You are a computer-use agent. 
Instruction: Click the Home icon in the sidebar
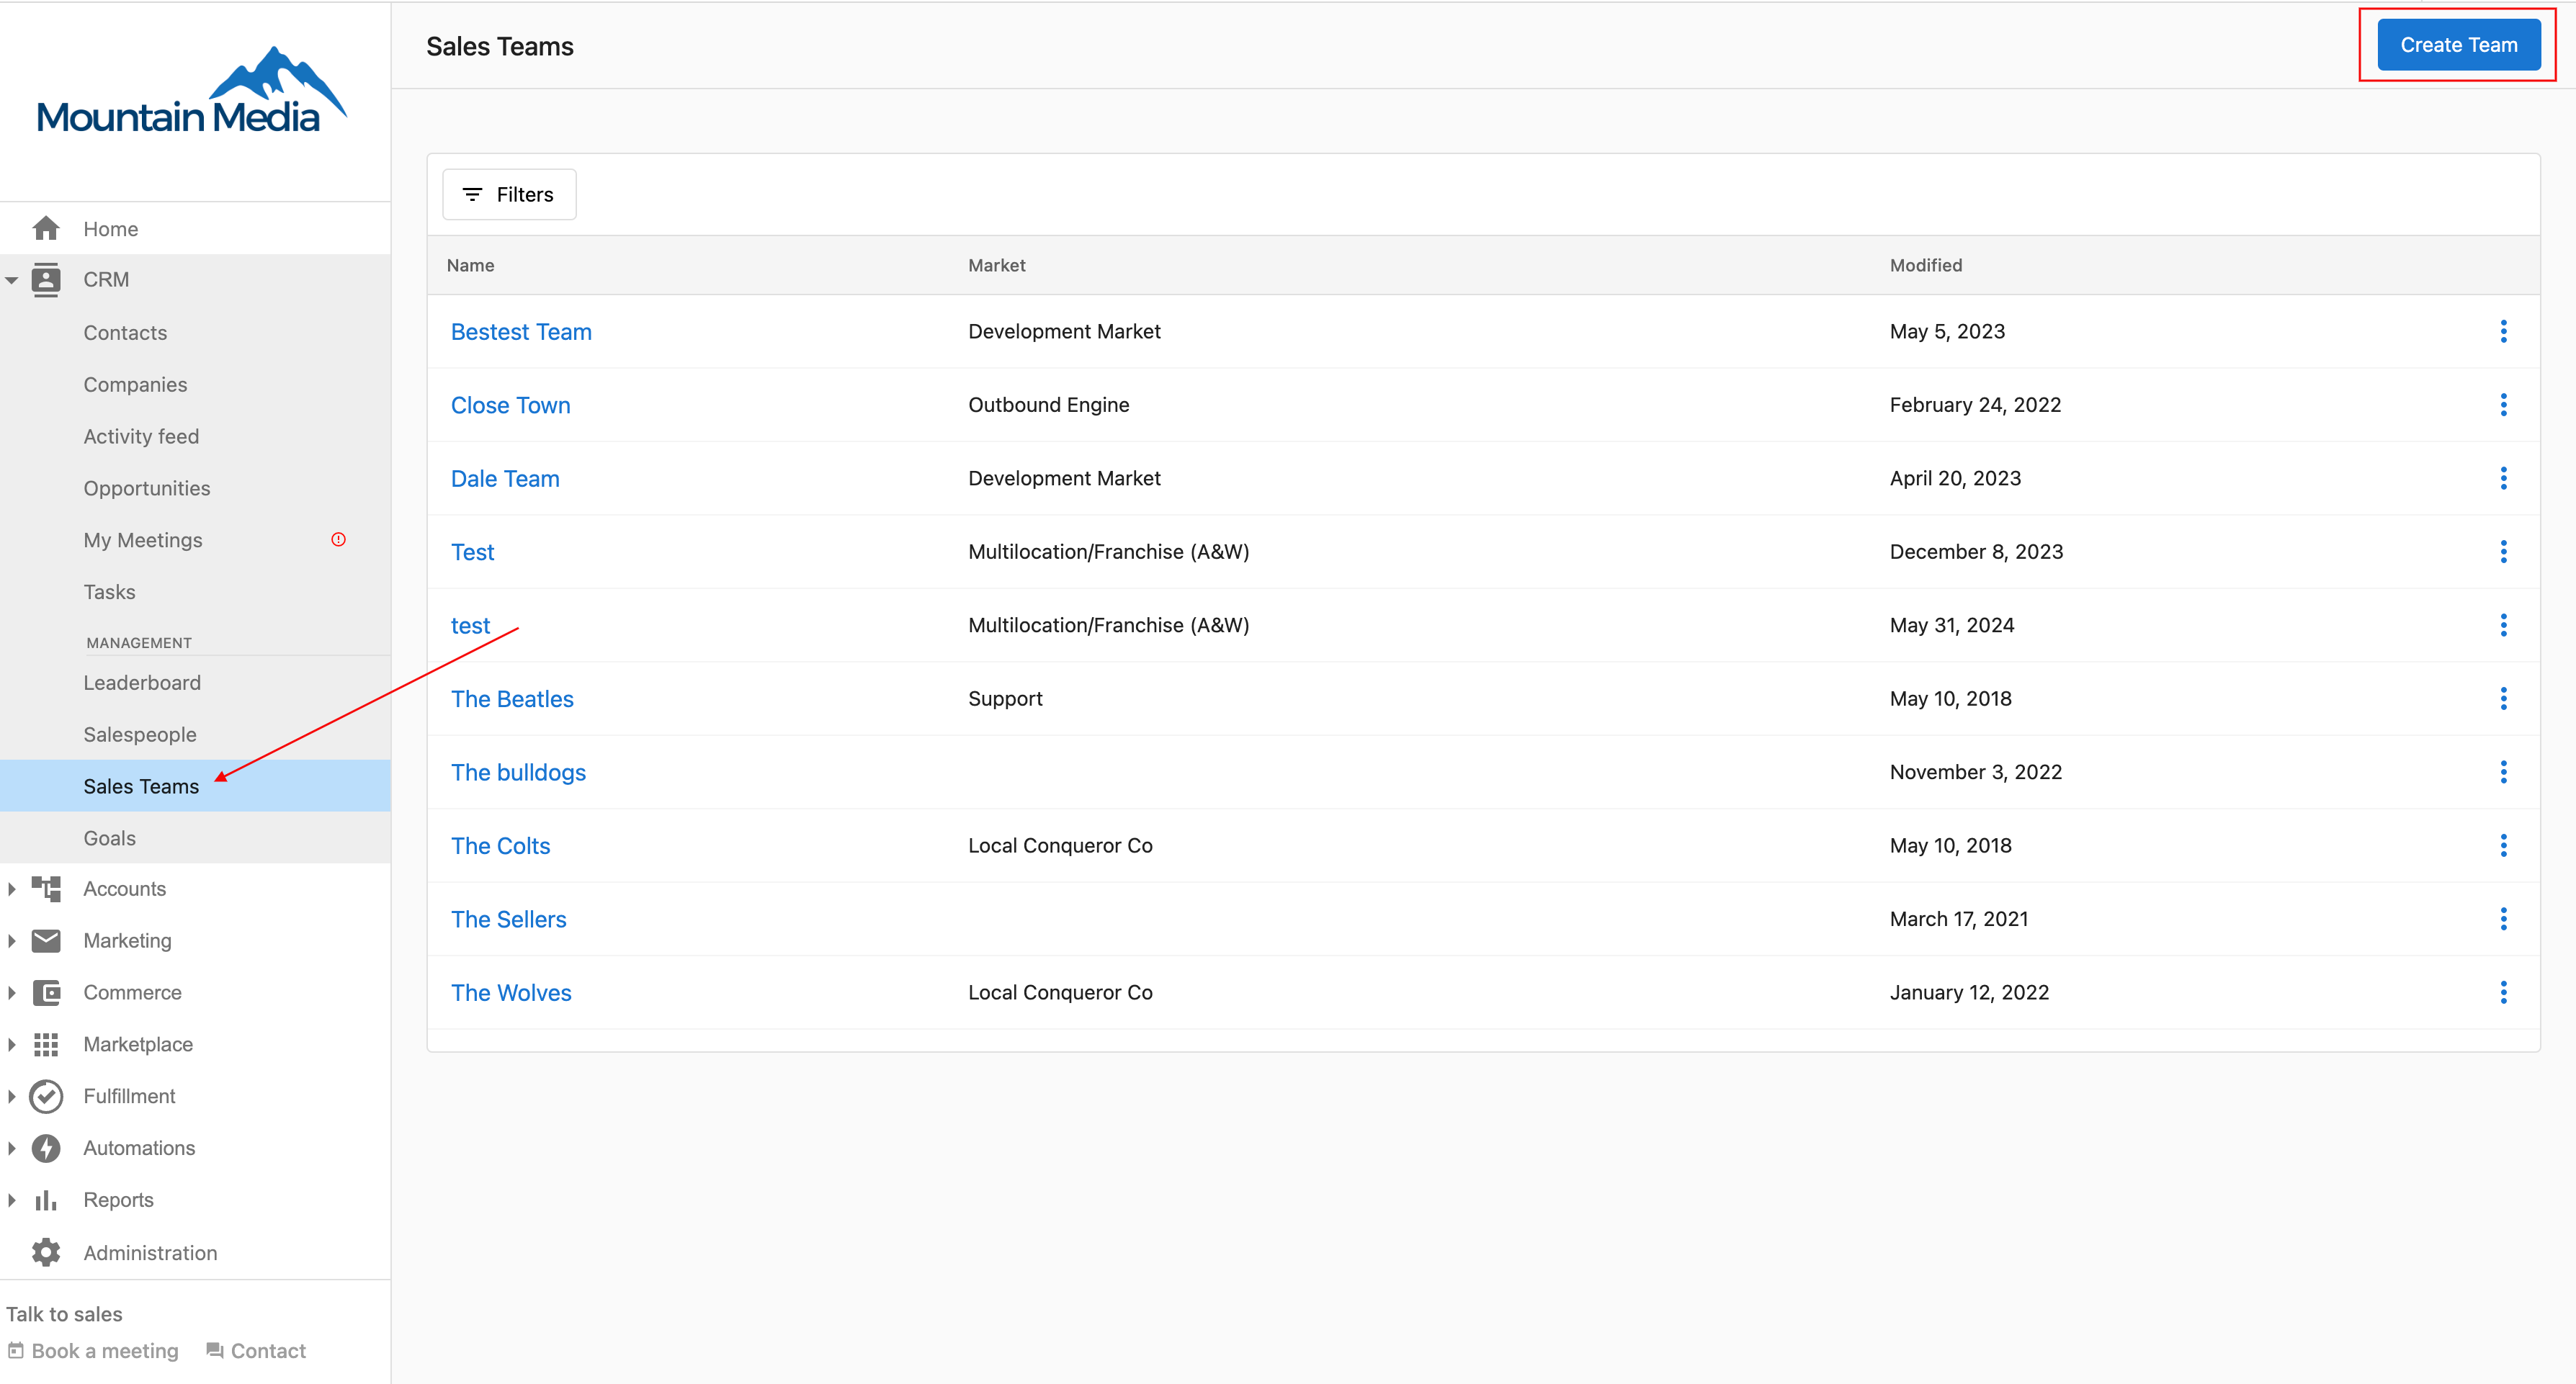point(46,228)
